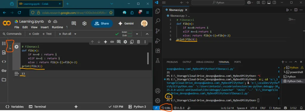Open cell settings gear in cell toolbar
This screenshot has width=305, height=112.
coord(125,42)
